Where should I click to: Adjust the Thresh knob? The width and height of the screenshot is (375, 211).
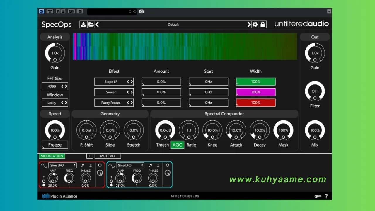(165, 130)
